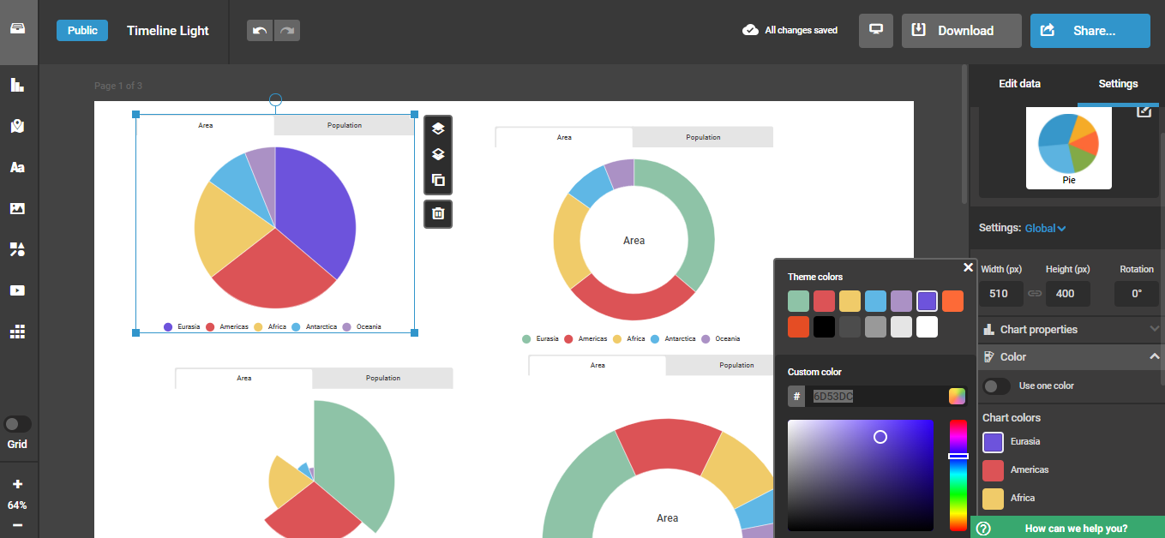Click the all changes saved cloud icon
Viewport: 1165px width, 538px height.
[x=750, y=30]
